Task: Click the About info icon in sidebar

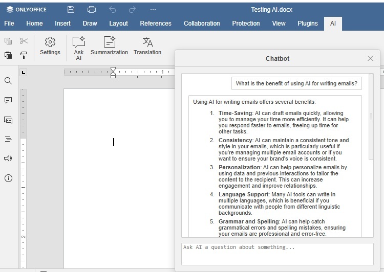Action: pyautogui.click(x=8, y=178)
